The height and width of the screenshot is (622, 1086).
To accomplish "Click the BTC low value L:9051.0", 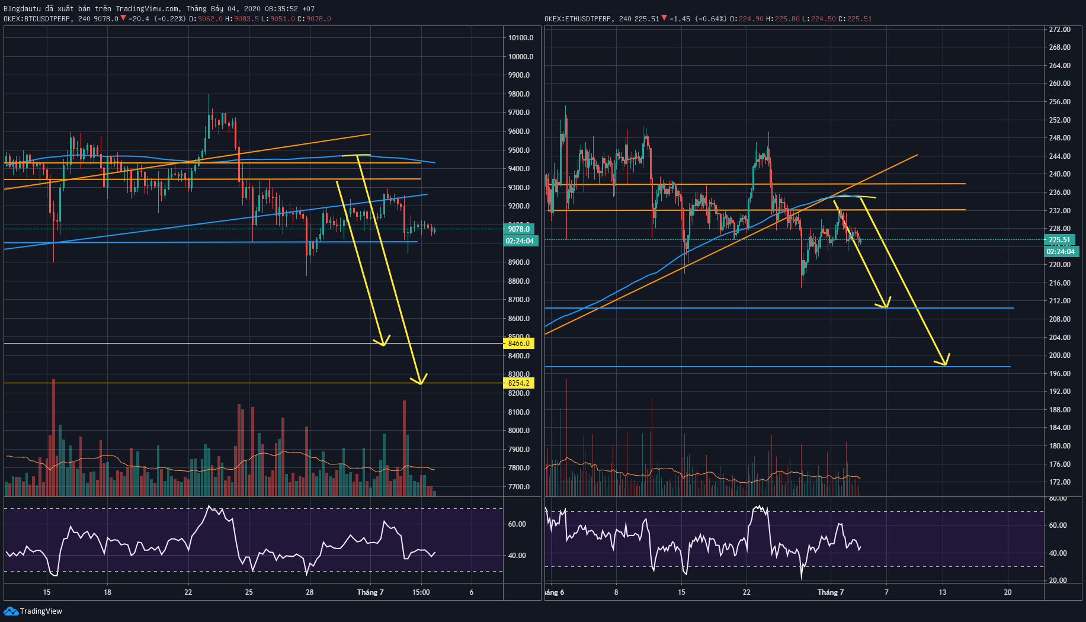I will click(x=278, y=19).
